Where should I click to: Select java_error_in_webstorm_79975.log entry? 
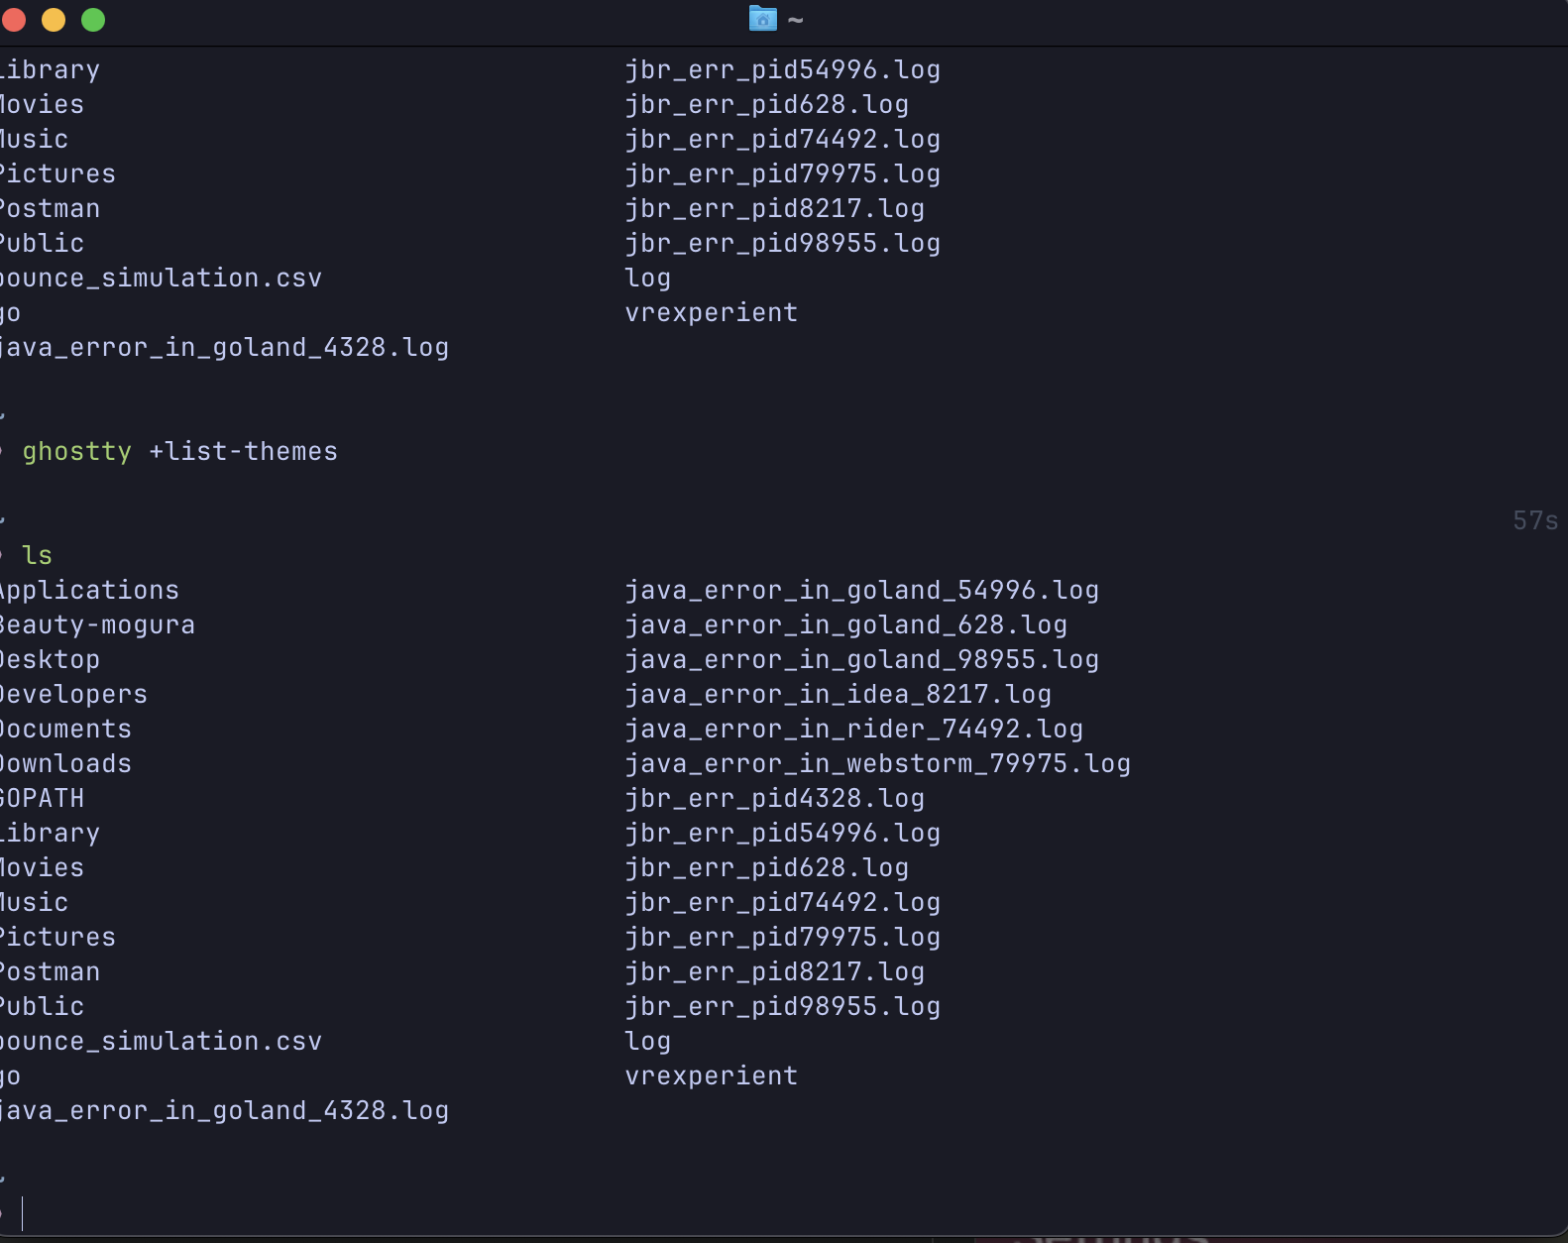click(x=878, y=764)
